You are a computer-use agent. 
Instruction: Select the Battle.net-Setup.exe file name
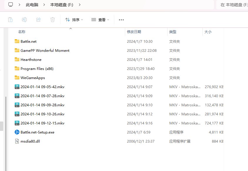tap(38, 132)
